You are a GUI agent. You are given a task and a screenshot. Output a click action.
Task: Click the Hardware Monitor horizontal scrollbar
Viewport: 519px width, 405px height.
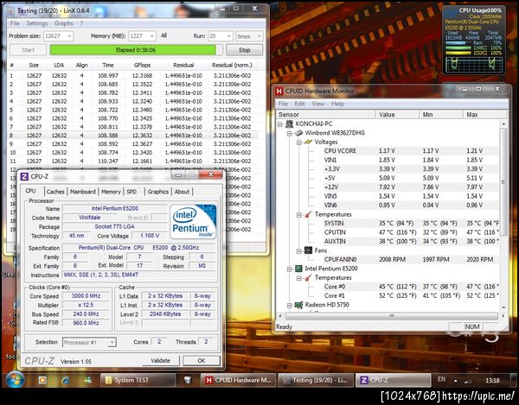[391, 316]
